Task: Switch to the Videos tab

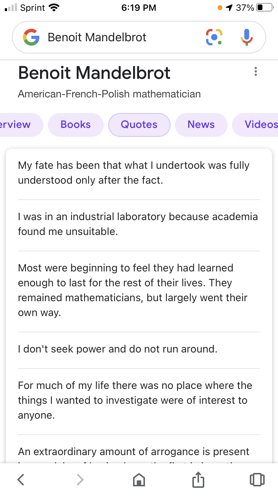Action: tap(256, 125)
